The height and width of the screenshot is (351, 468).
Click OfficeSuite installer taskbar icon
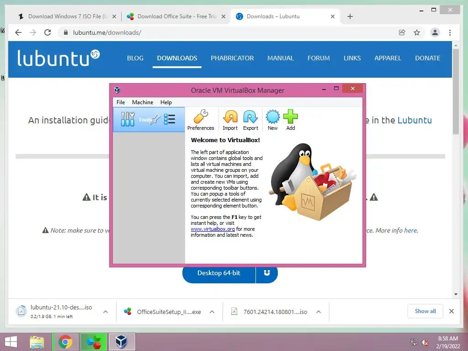click(x=93, y=342)
